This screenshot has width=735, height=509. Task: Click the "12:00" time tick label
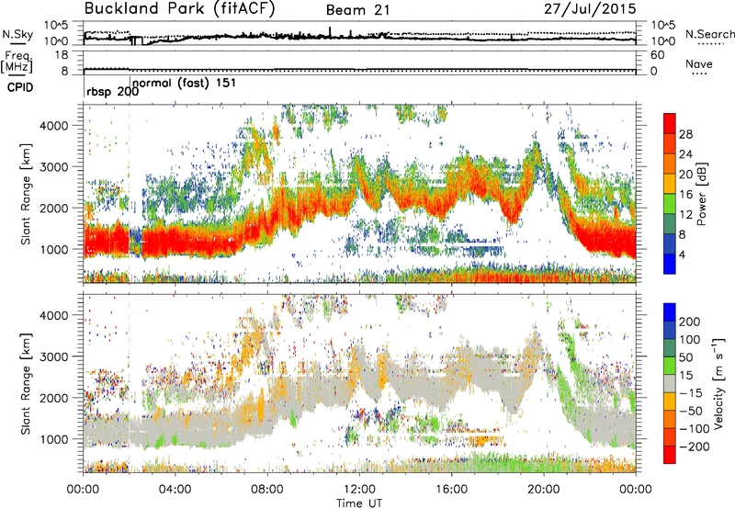pos(359,490)
